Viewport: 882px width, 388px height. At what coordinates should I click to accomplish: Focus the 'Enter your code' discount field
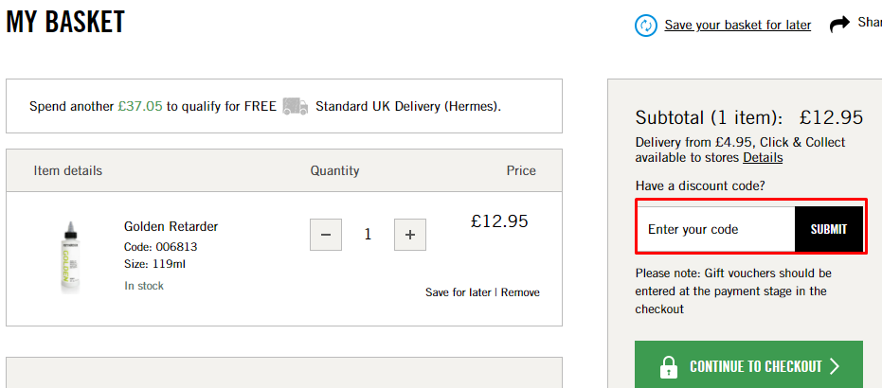click(x=715, y=229)
